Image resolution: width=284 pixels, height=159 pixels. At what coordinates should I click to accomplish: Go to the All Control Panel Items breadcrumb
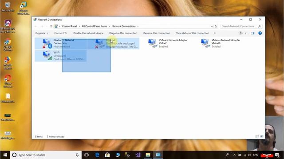click(x=94, y=26)
